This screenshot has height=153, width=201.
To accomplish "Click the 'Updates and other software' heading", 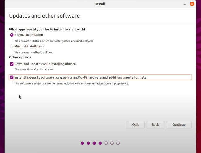I will point(44,16).
